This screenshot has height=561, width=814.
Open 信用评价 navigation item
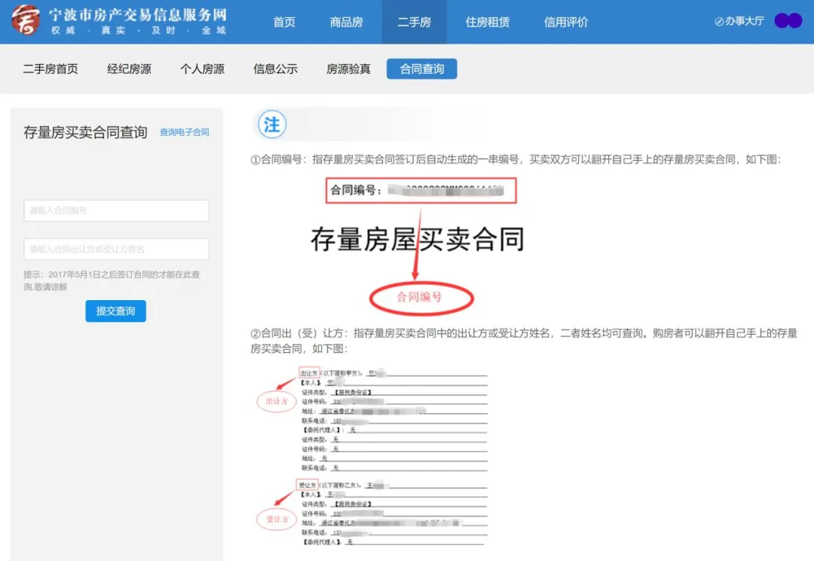[566, 22]
